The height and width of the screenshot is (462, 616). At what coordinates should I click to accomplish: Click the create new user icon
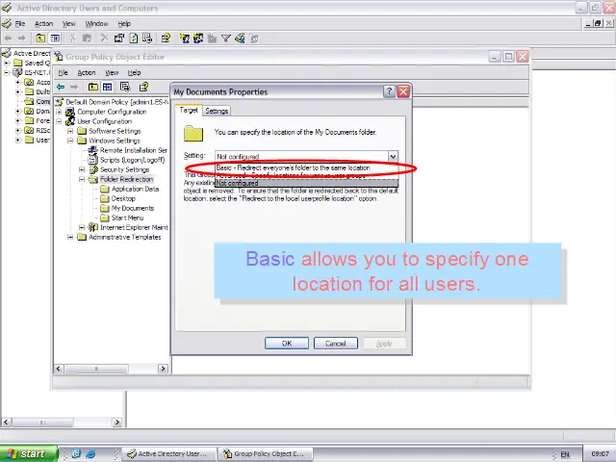(x=184, y=38)
